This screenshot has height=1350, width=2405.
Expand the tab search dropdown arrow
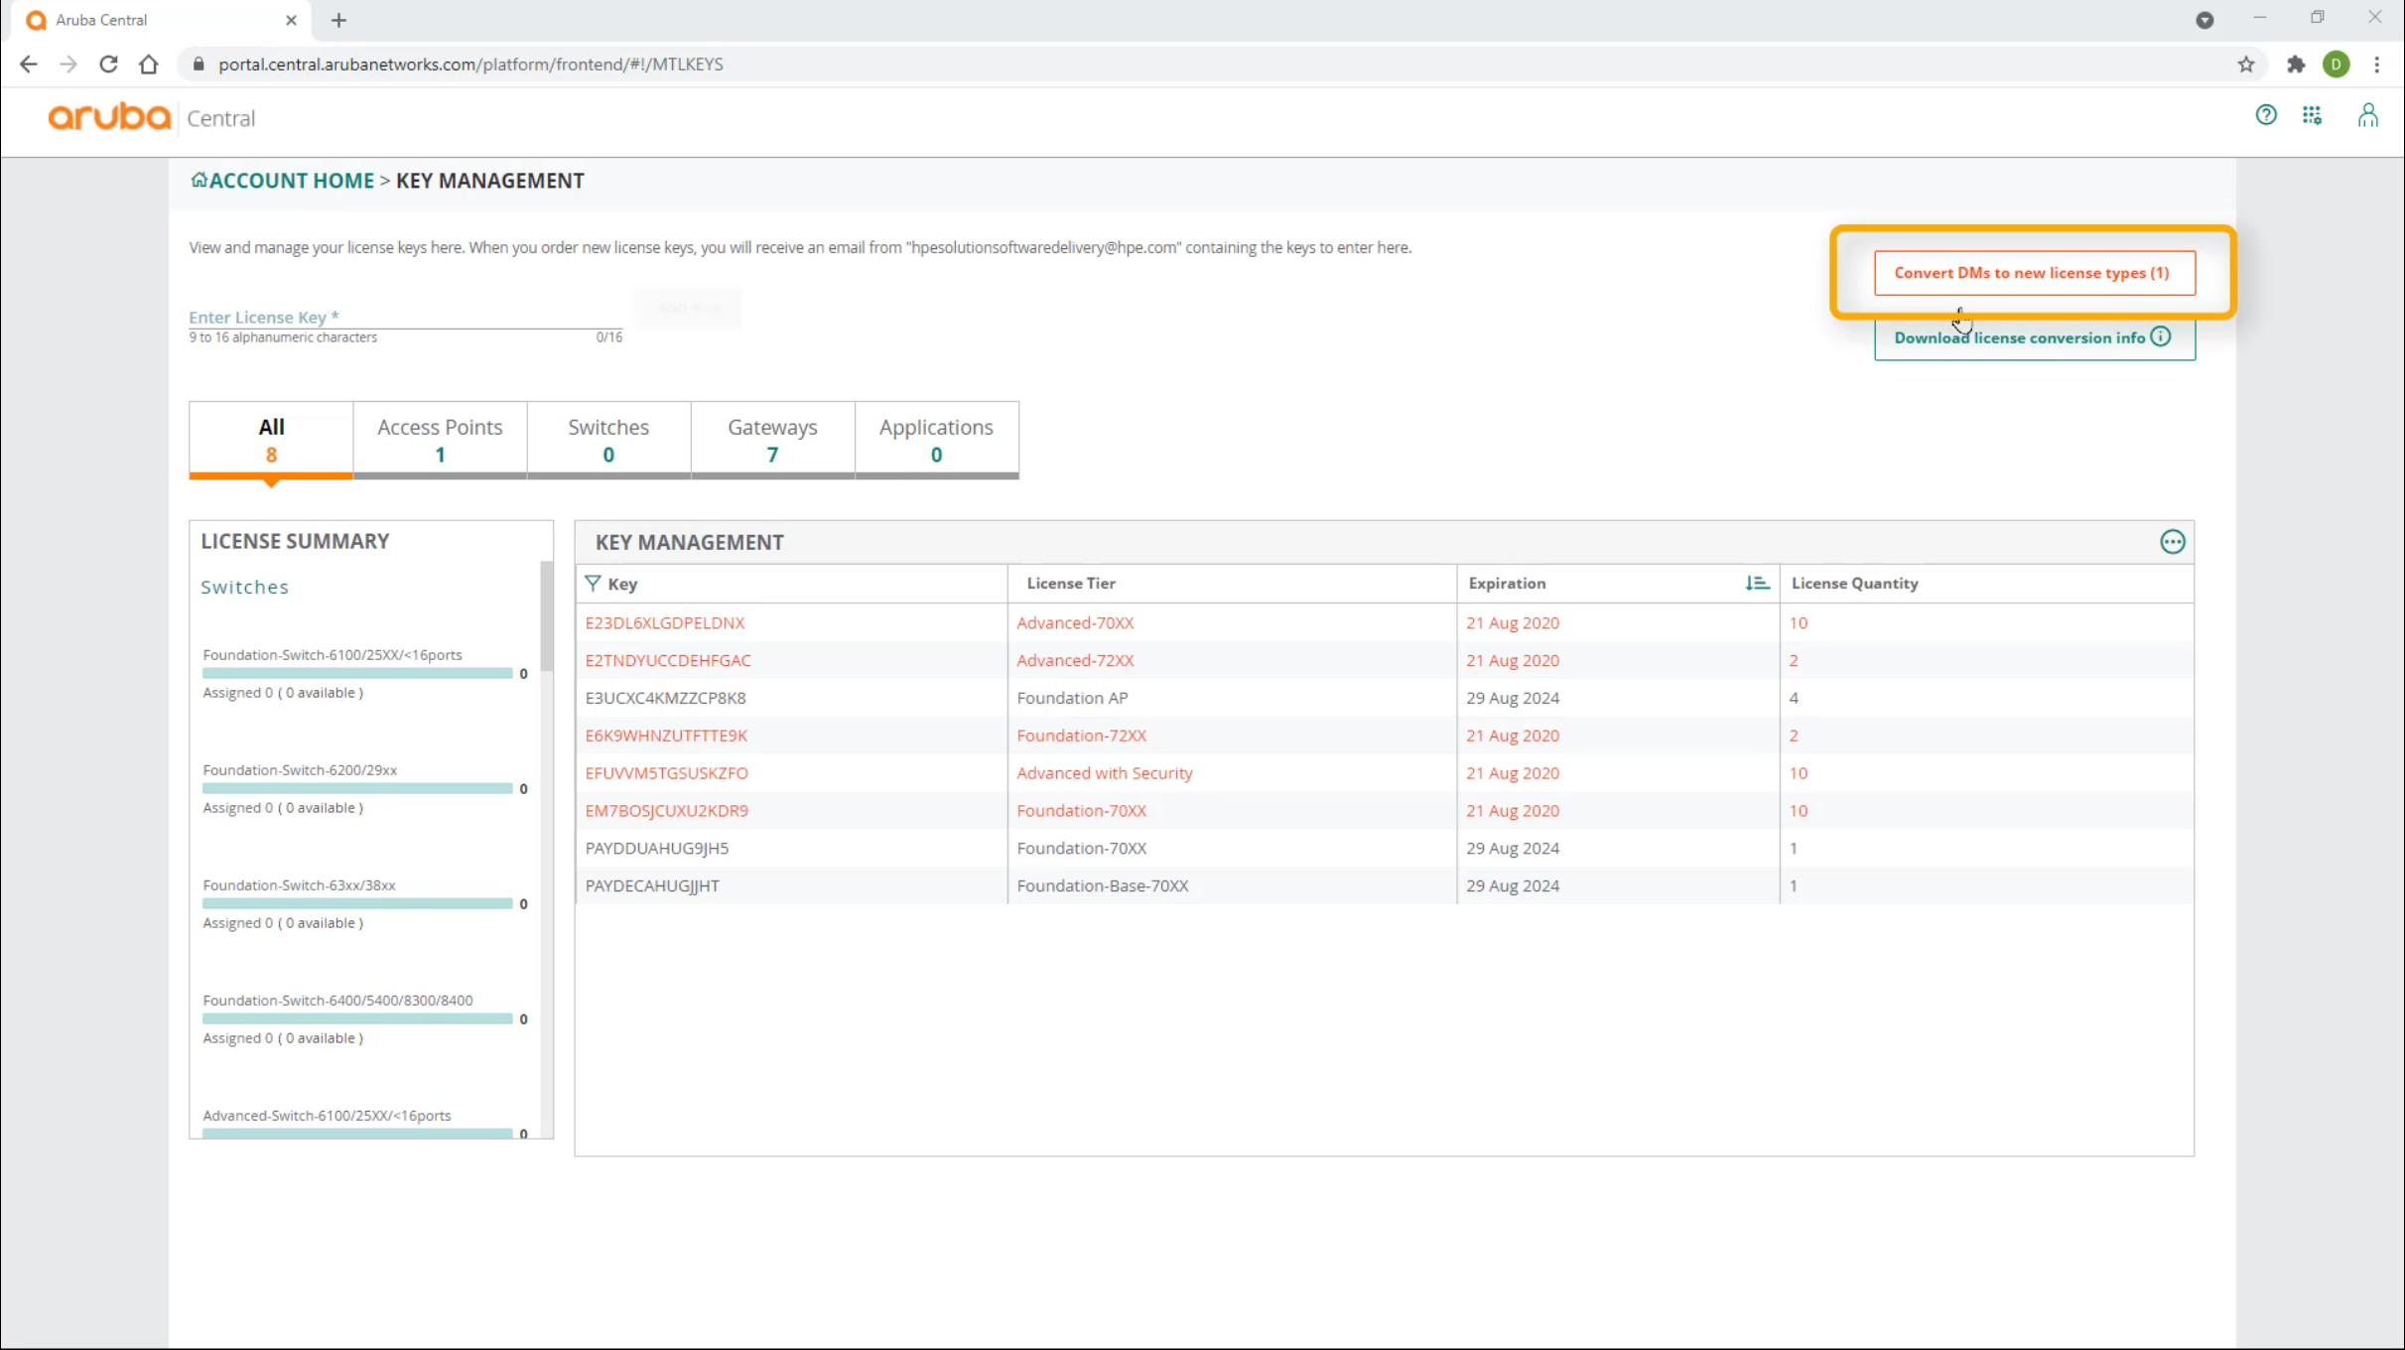[2205, 20]
